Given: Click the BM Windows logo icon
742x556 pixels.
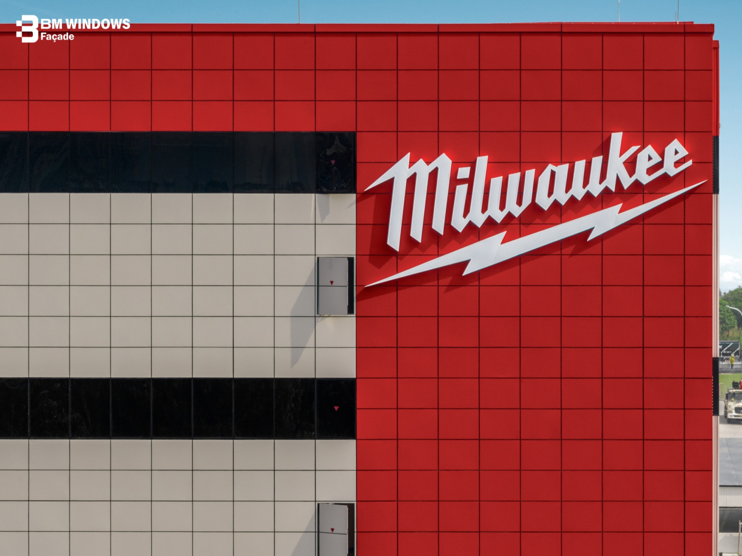Looking at the screenshot, I should tap(27, 29).
